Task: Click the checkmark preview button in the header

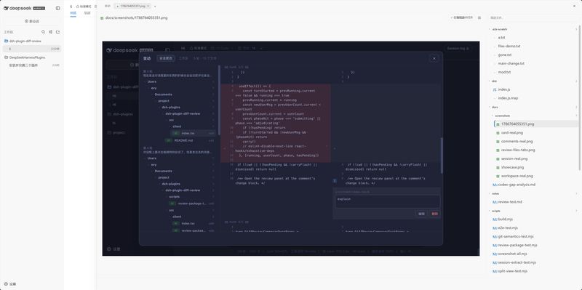Action: click(x=461, y=17)
